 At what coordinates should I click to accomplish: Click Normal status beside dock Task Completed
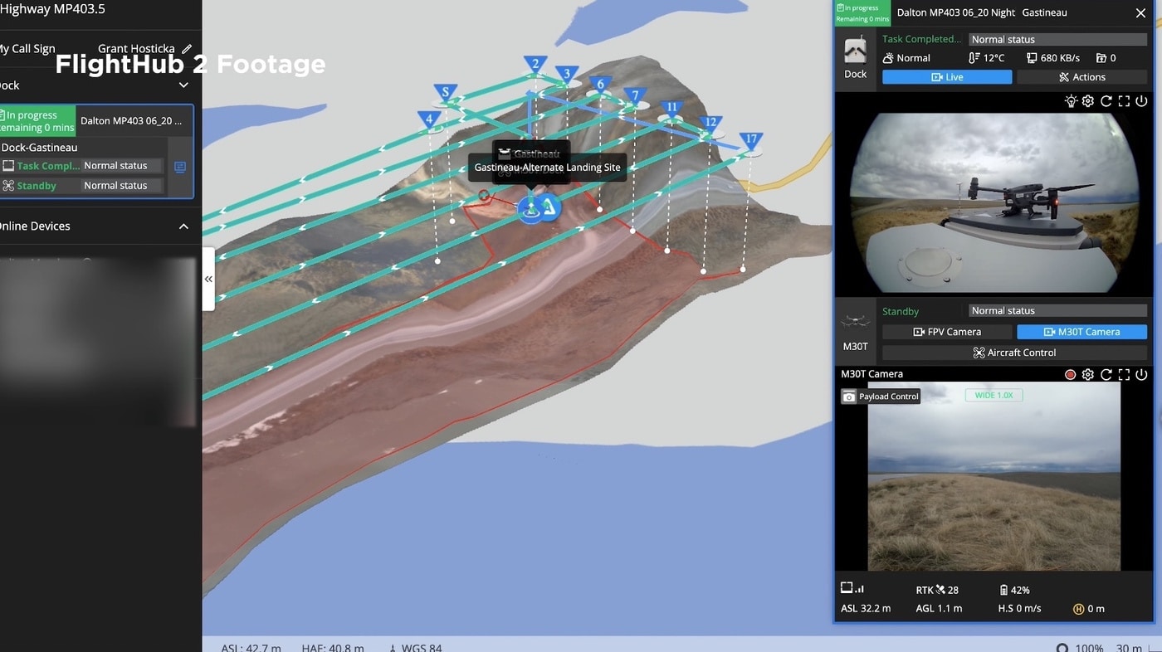(1058, 39)
